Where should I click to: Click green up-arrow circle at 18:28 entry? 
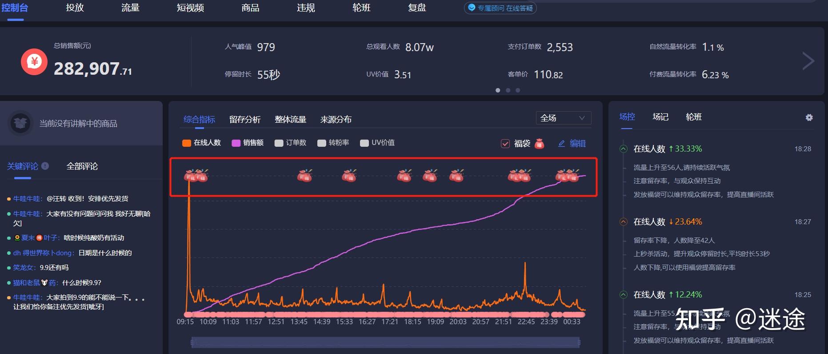(x=624, y=149)
